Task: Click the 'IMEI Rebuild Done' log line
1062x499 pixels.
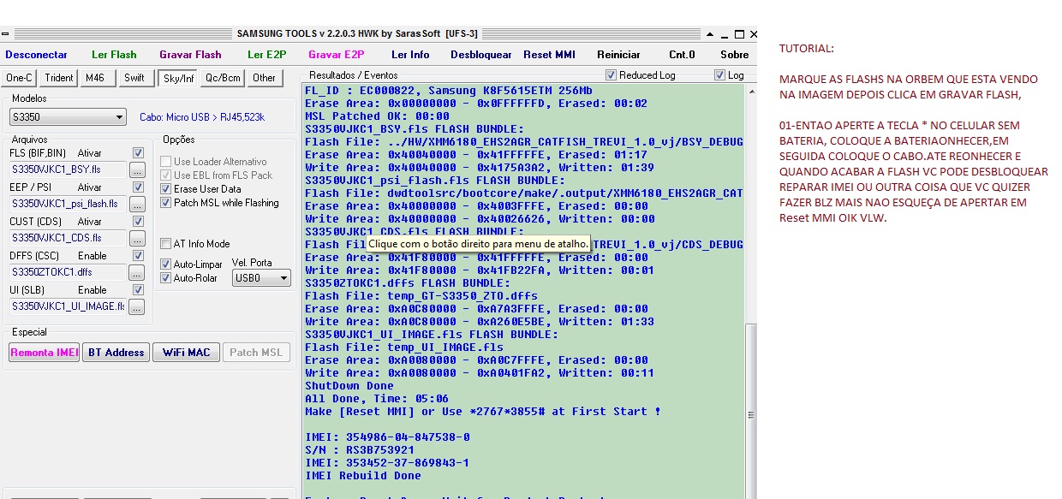Action: click(363, 476)
